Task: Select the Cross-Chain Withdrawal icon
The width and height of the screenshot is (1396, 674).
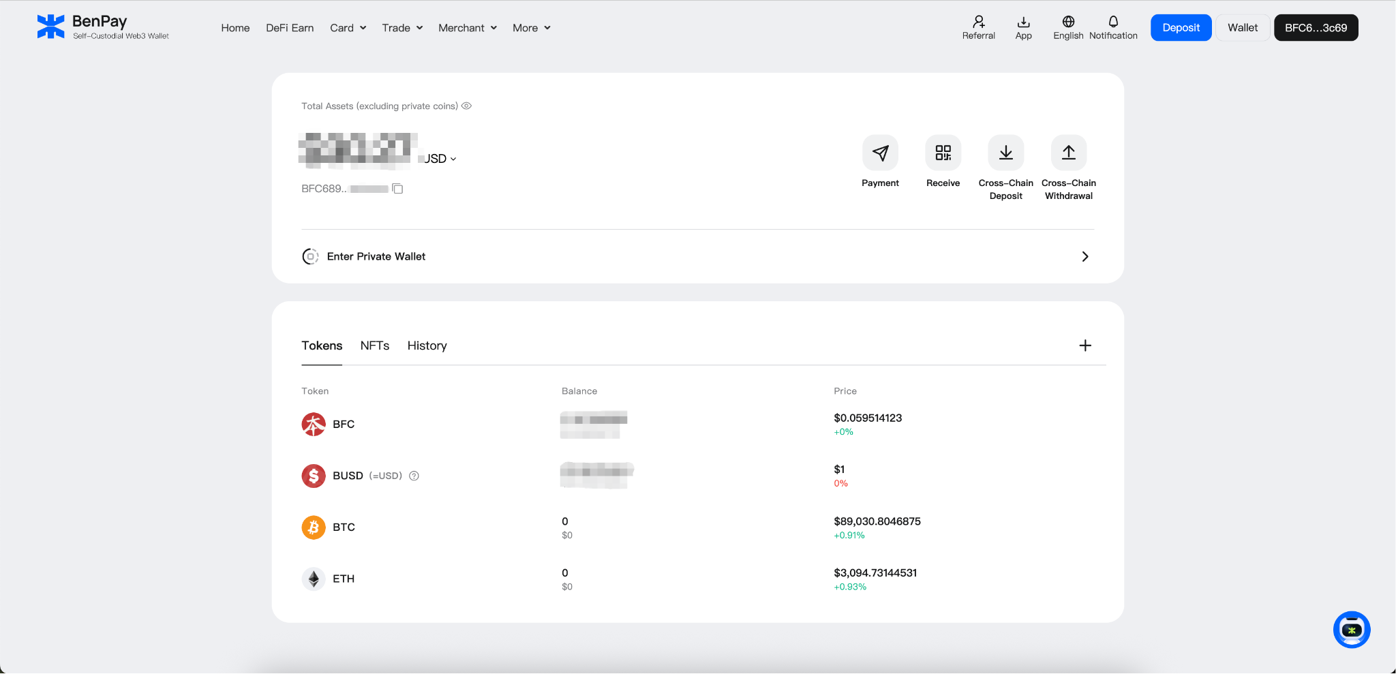Action: point(1067,153)
